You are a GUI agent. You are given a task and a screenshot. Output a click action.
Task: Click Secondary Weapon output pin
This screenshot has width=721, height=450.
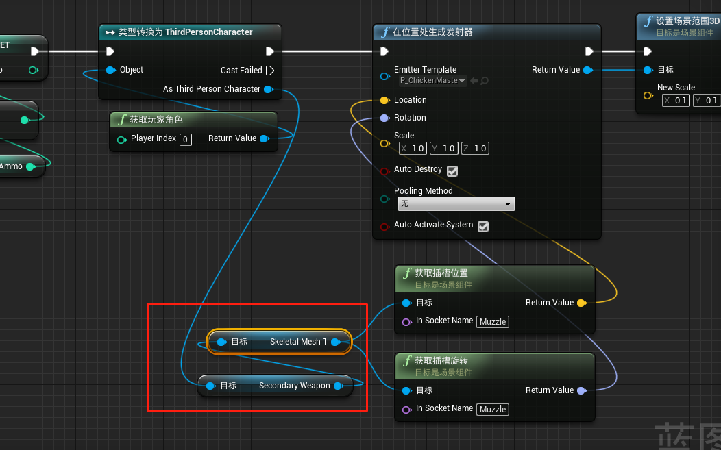click(x=339, y=386)
